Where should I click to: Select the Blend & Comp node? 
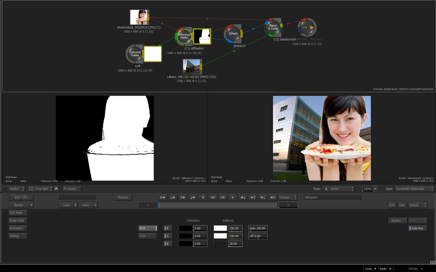coord(273,27)
